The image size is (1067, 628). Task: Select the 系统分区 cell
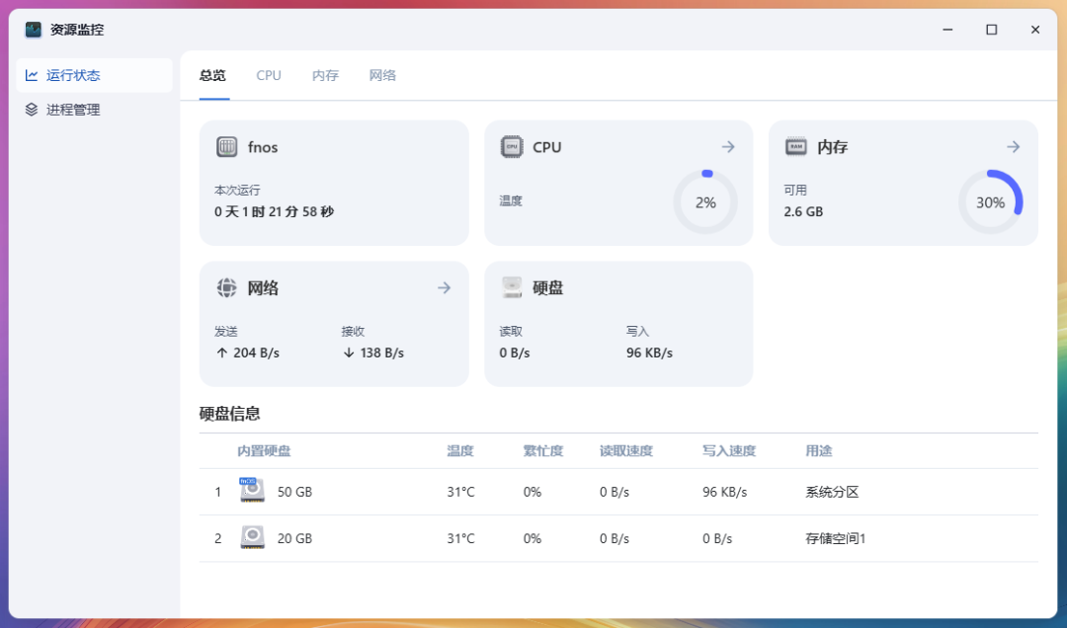[x=832, y=492]
